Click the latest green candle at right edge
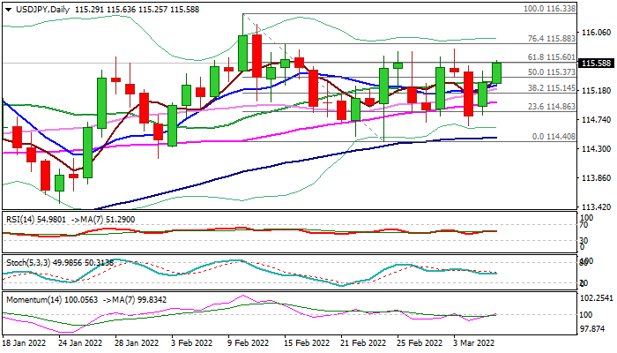The image size is (617, 353). 497,73
